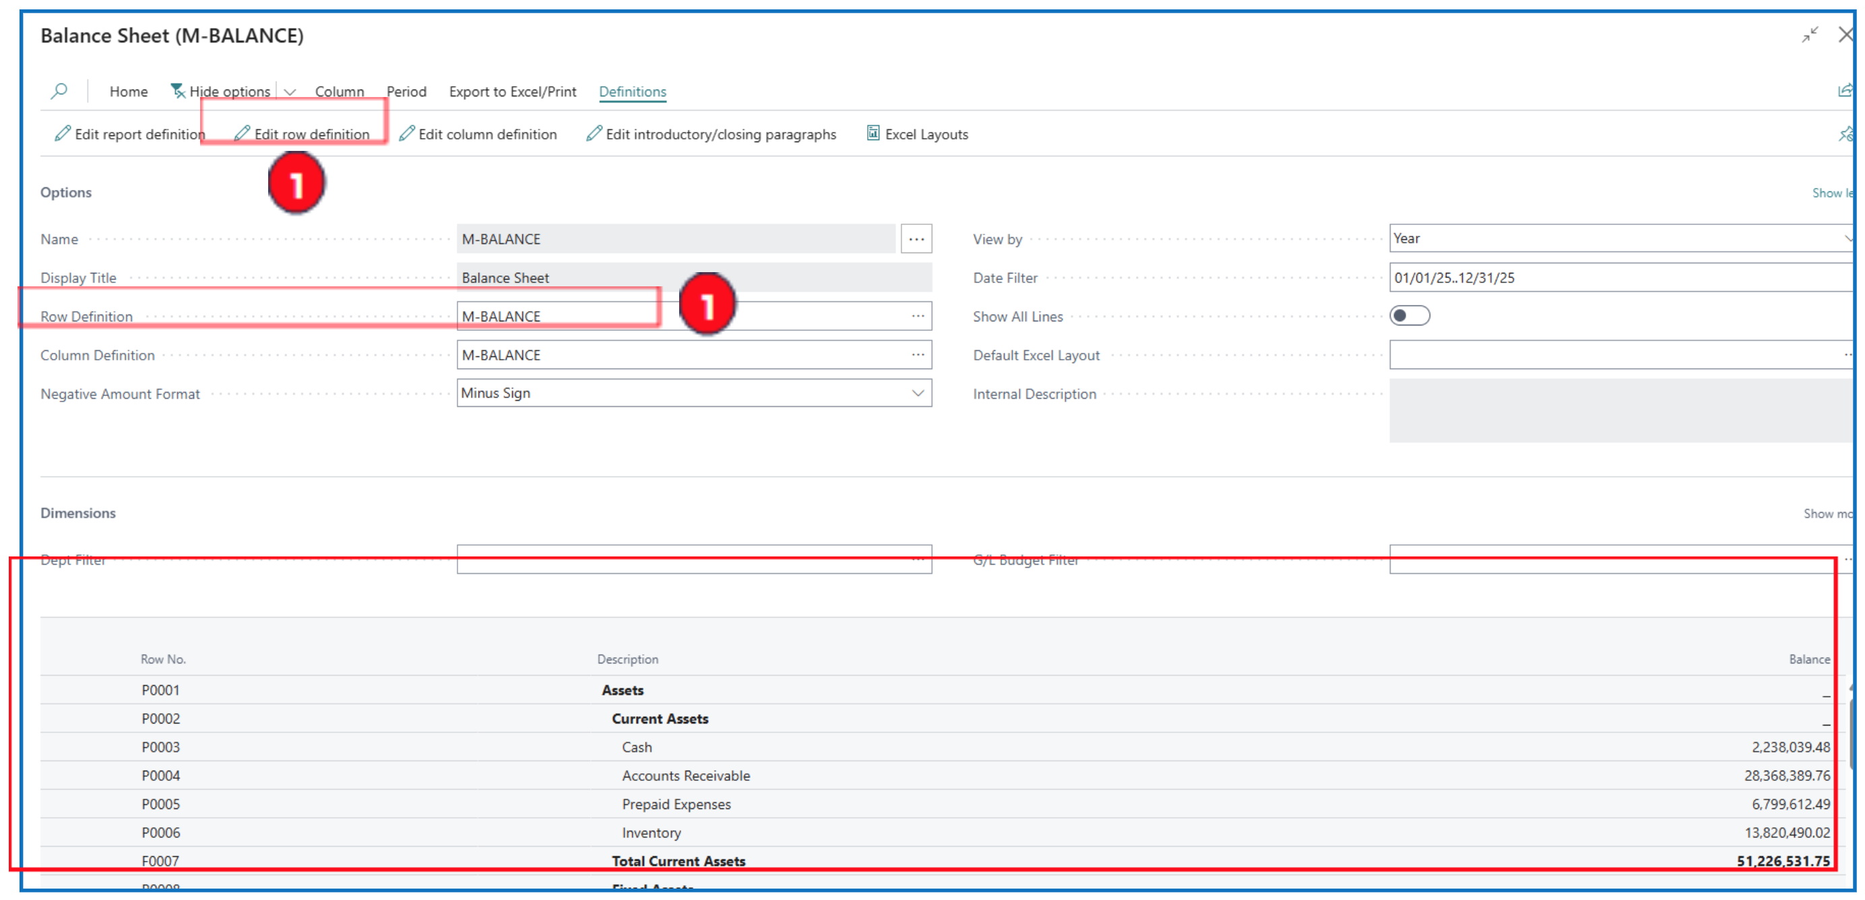This screenshot has width=1865, height=900.
Task: Open Name field lookup ellipsis button
Action: click(916, 239)
